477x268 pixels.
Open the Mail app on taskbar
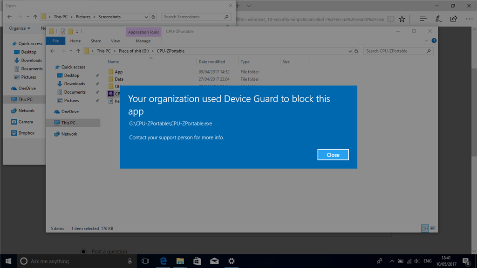pyautogui.click(x=214, y=261)
